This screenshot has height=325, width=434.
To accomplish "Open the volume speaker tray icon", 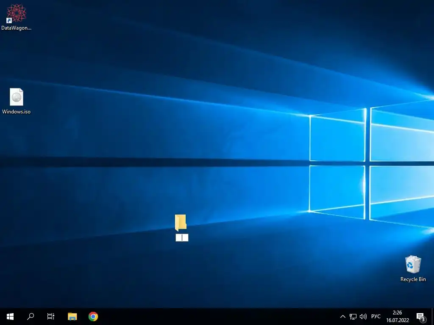I will 363,317.
